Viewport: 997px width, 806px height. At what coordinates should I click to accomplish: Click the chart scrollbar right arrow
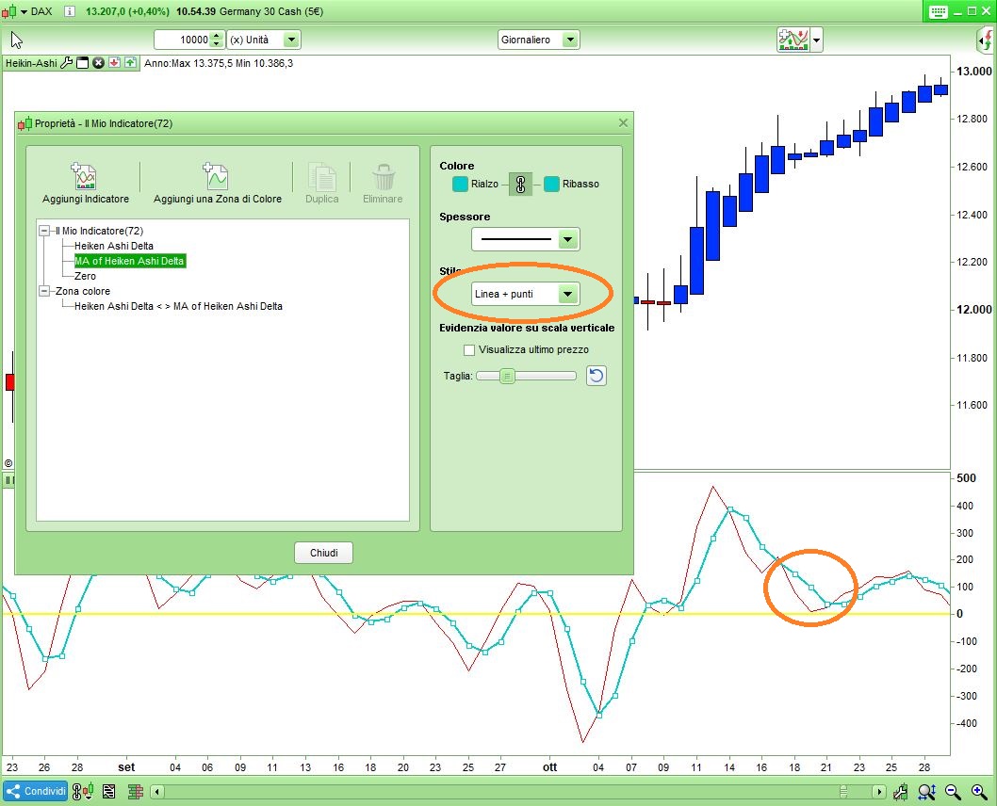(878, 792)
